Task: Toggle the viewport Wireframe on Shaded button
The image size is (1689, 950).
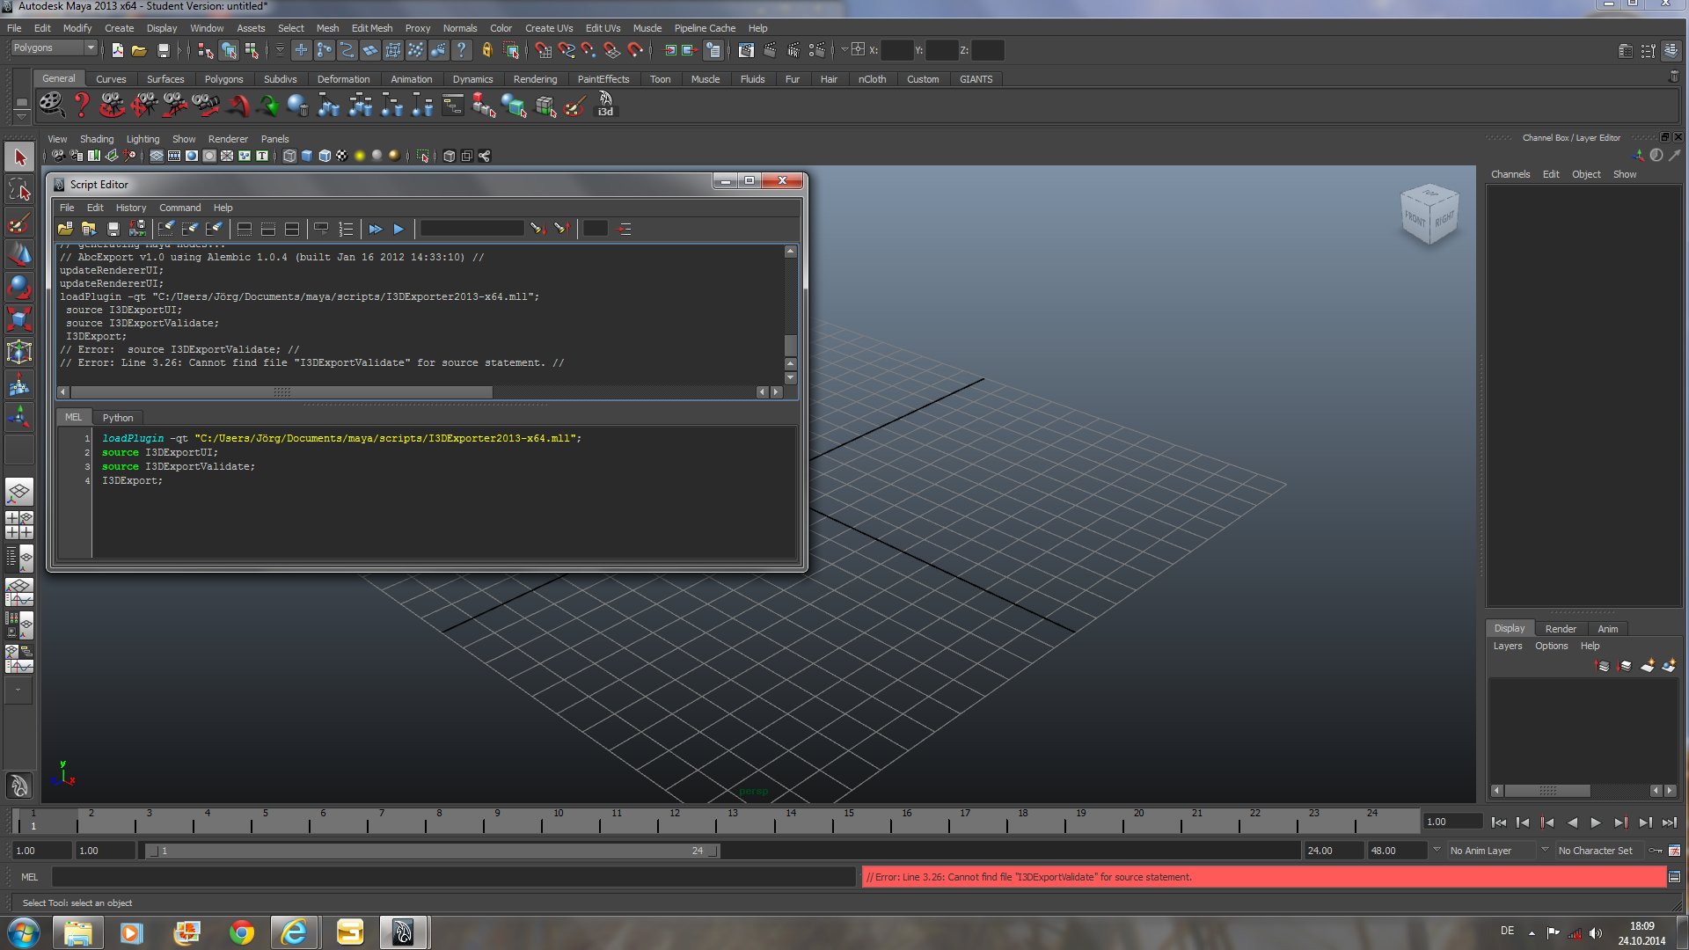Action: pyautogui.click(x=325, y=156)
